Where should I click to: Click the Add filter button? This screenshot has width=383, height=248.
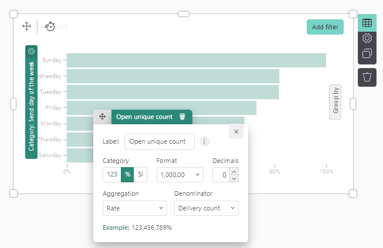(325, 27)
